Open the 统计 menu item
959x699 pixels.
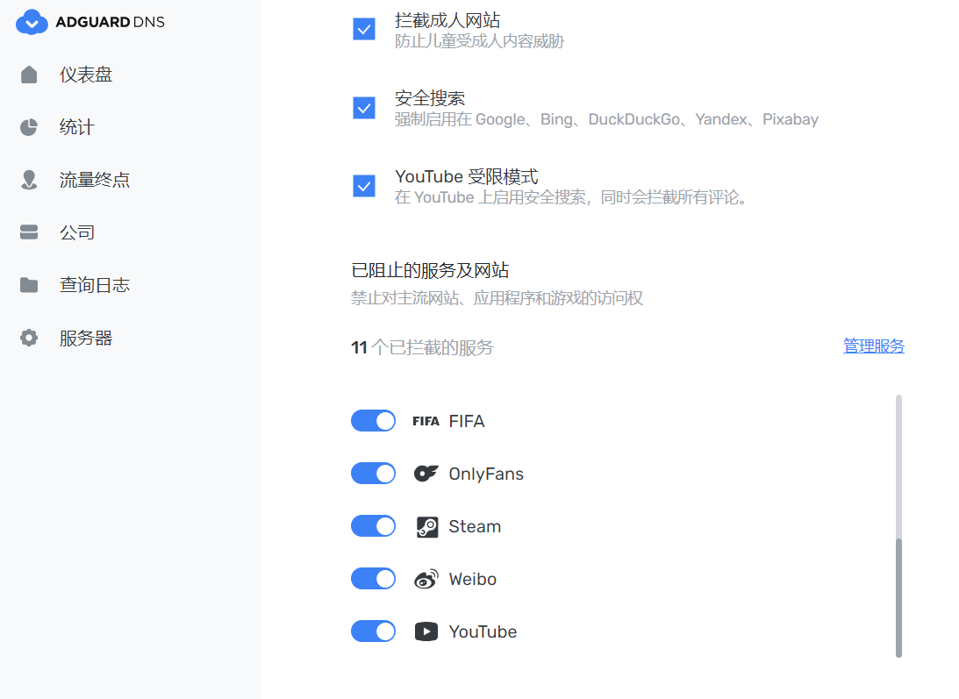point(76,127)
